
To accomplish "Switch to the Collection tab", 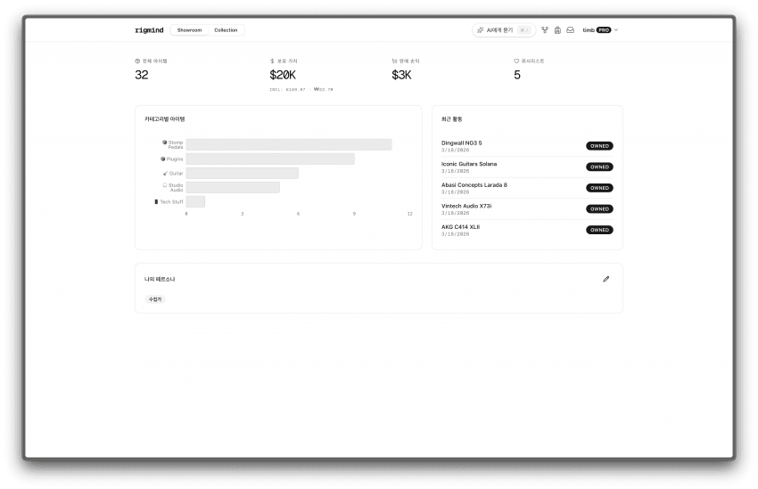I will click(x=226, y=30).
